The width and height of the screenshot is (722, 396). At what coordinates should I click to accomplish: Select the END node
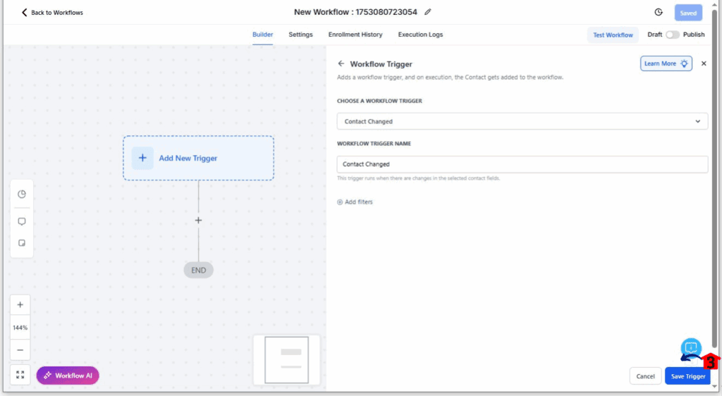tap(198, 270)
